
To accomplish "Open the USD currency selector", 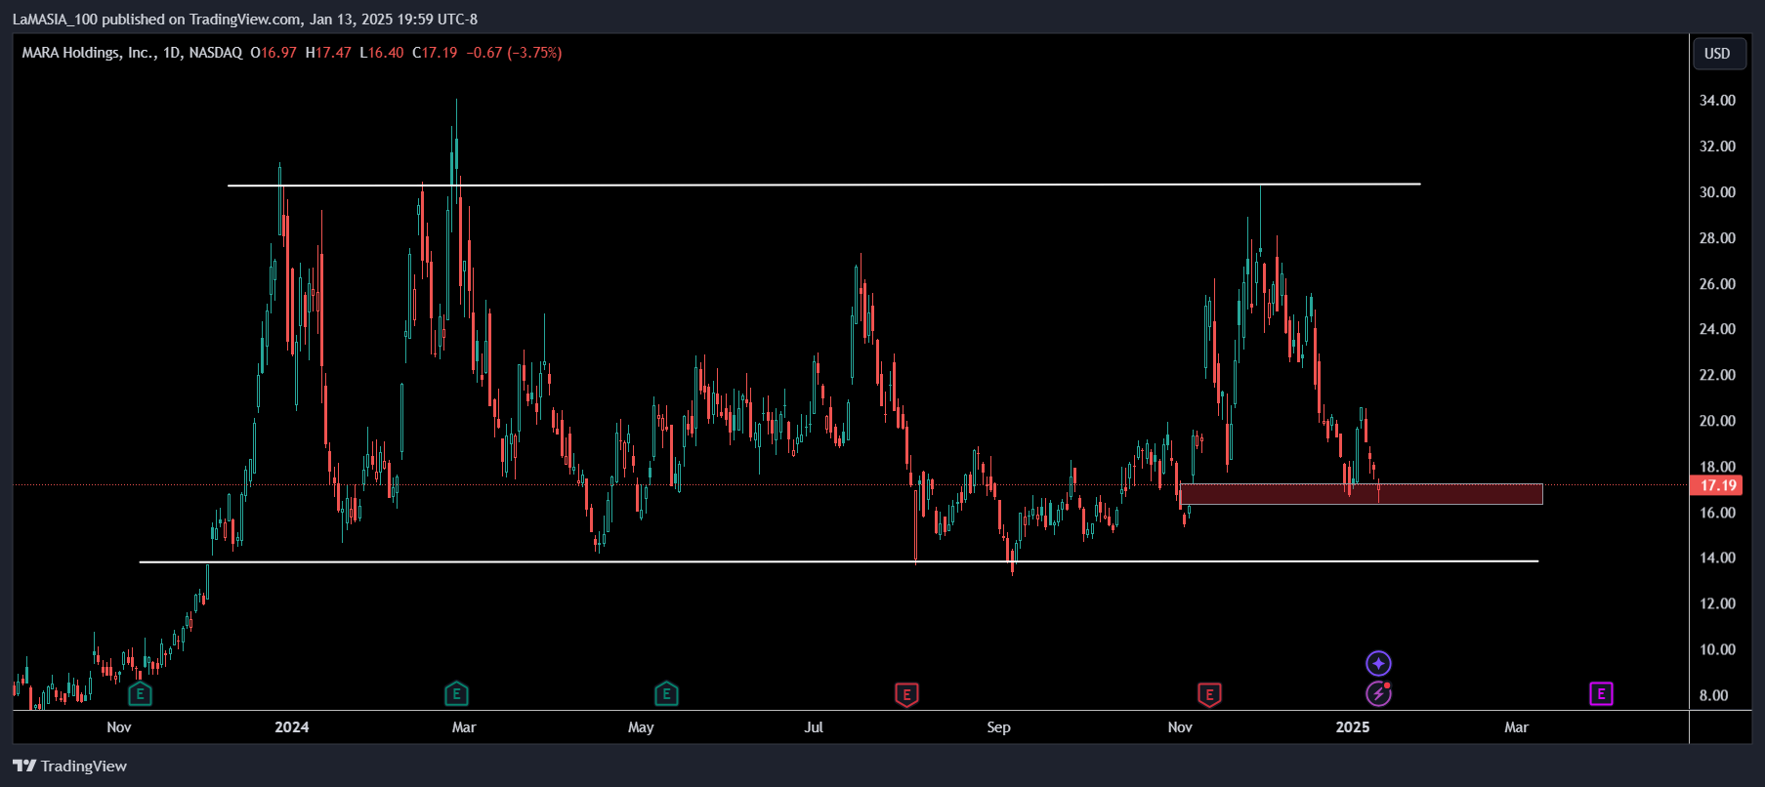I will coord(1717,54).
